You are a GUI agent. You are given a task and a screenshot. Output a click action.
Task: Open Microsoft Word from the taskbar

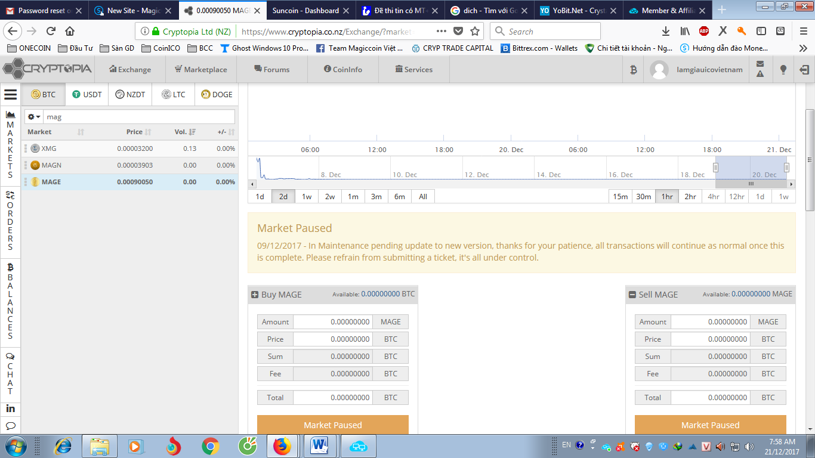pos(320,446)
